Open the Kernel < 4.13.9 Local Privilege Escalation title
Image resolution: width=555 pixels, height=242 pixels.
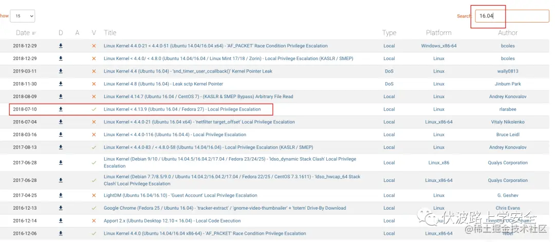coord(182,109)
